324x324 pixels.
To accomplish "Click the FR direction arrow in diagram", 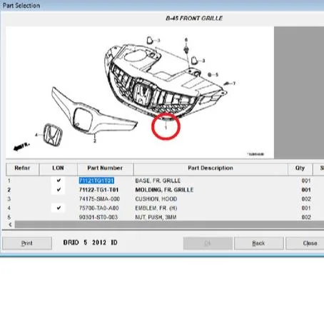I will pyautogui.click(x=21, y=146).
